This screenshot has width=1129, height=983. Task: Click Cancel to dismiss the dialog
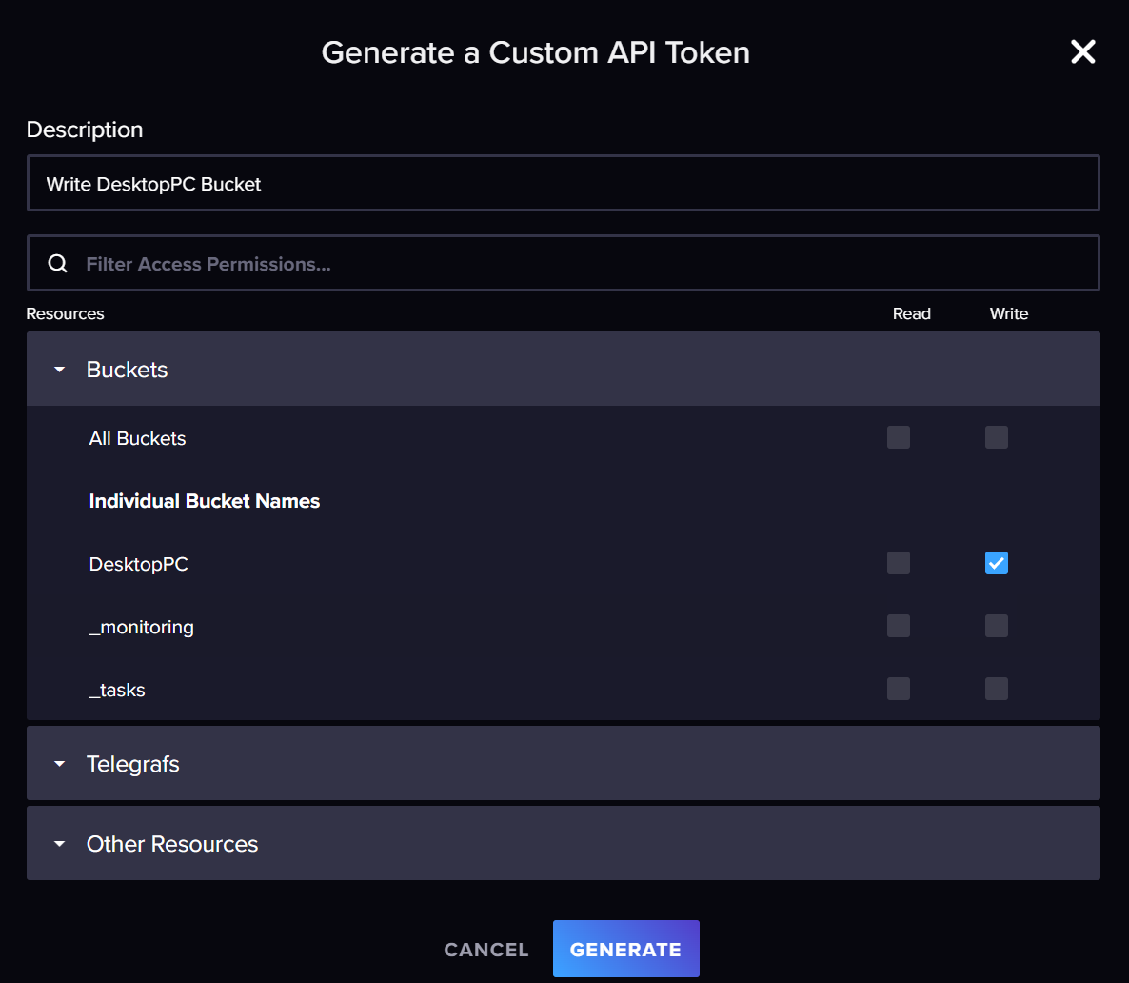485,950
